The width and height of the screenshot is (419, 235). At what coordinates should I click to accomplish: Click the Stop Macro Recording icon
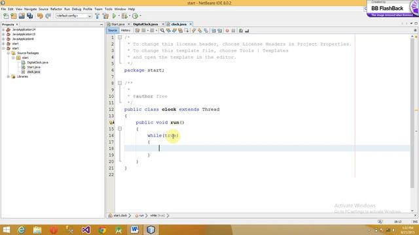click(233, 31)
